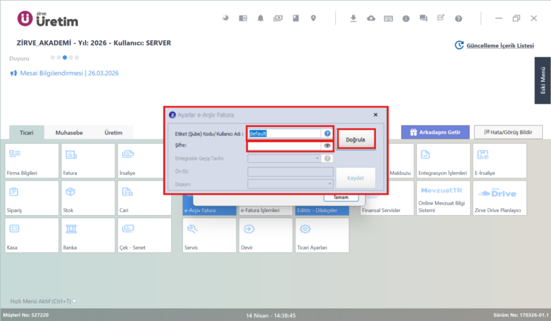Expand the Dizayn dropdown
This screenshot has width=551, height=321.
tap(330, 184)
